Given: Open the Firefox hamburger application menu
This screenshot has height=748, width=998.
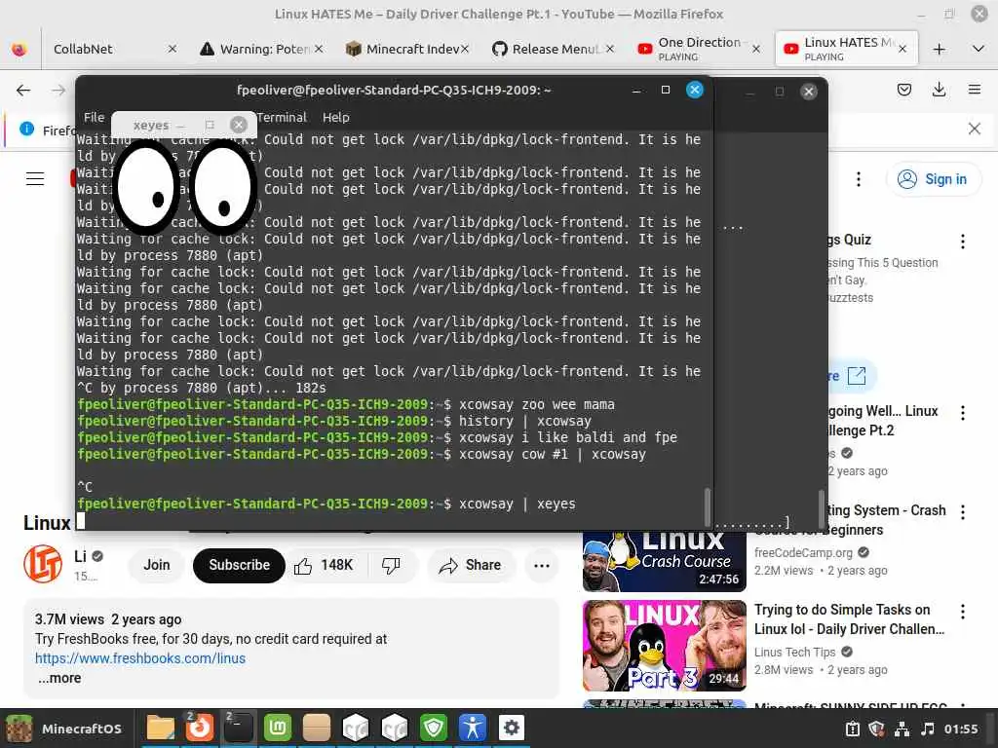Looking at the screenshot, I should (974, 91).
